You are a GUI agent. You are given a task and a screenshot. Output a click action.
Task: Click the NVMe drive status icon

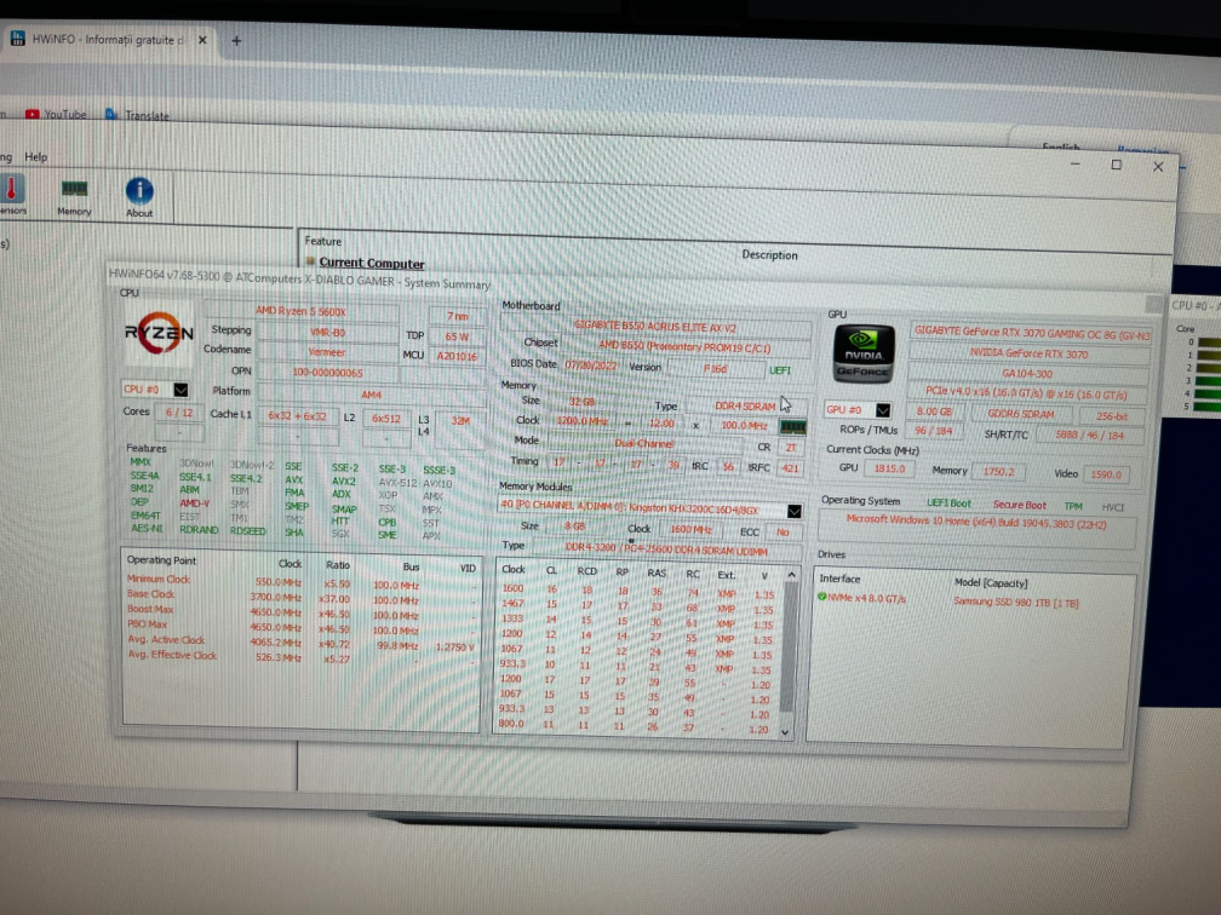pos(822,596)
